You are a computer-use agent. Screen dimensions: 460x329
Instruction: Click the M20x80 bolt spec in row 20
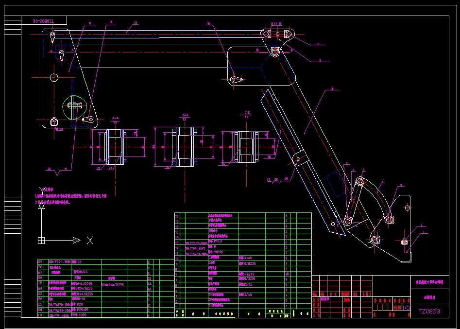pyautogui.click(x=82, y=310)
